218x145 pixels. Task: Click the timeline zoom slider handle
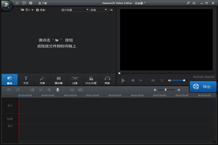tap(165, 90)
